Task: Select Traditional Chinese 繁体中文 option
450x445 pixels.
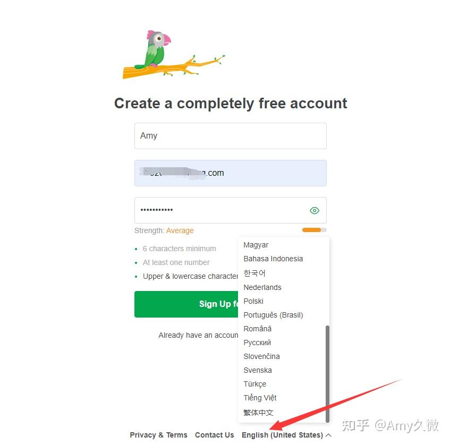Action: coord(284,412)
